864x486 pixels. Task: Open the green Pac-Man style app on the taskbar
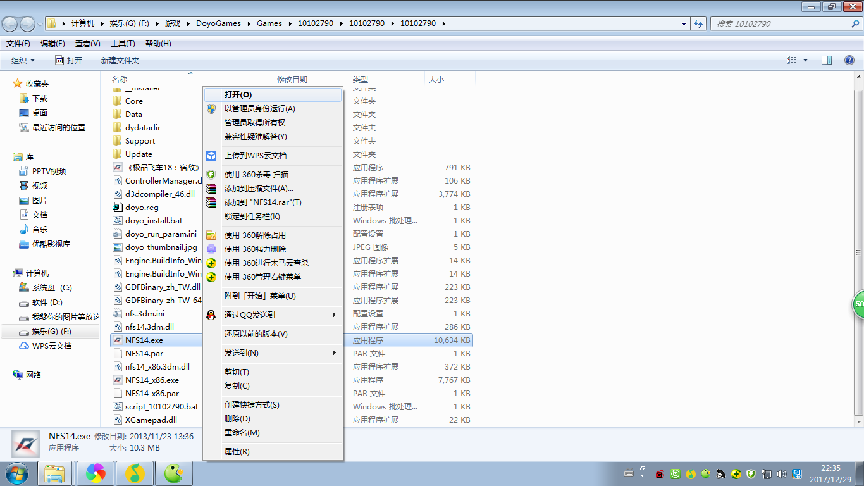[x=173, y=473]
